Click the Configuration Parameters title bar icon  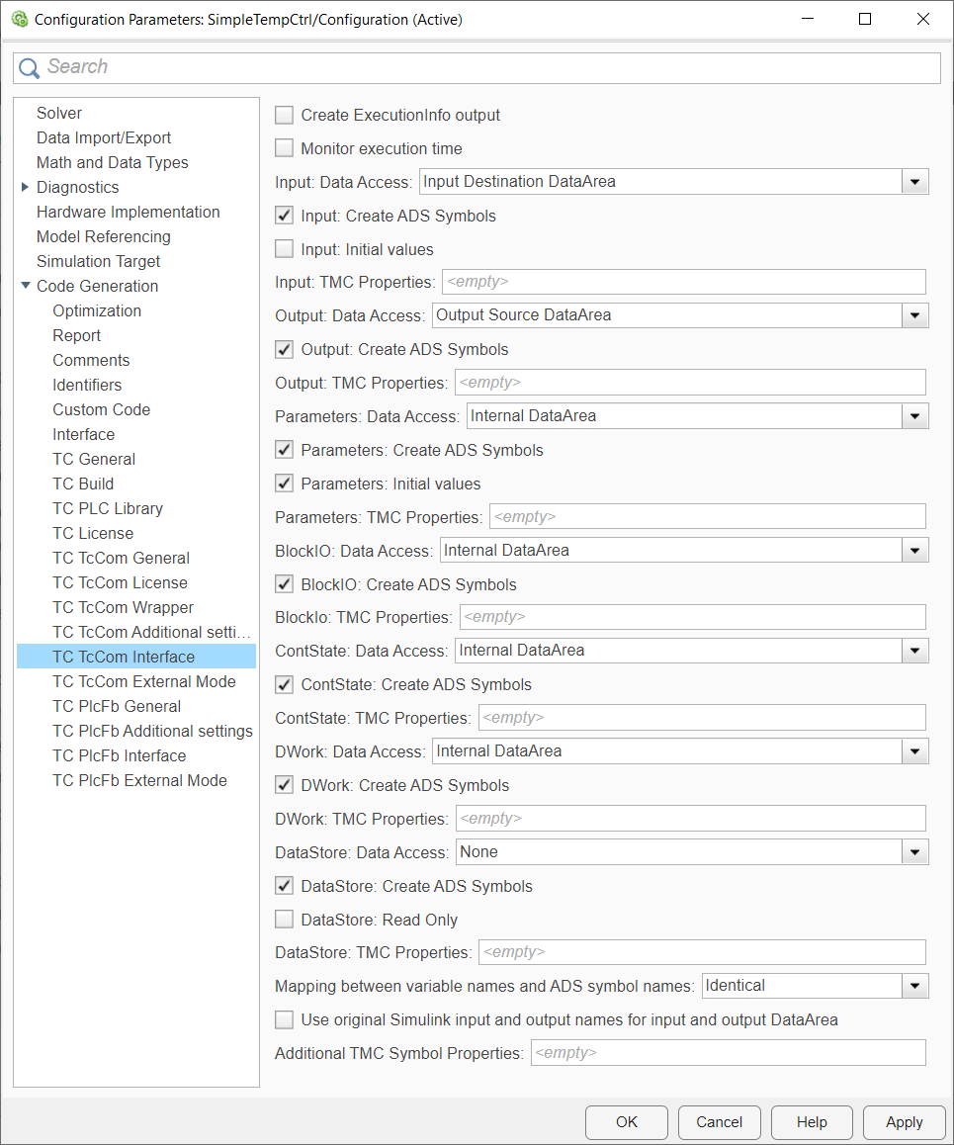[x=20, y=19]
